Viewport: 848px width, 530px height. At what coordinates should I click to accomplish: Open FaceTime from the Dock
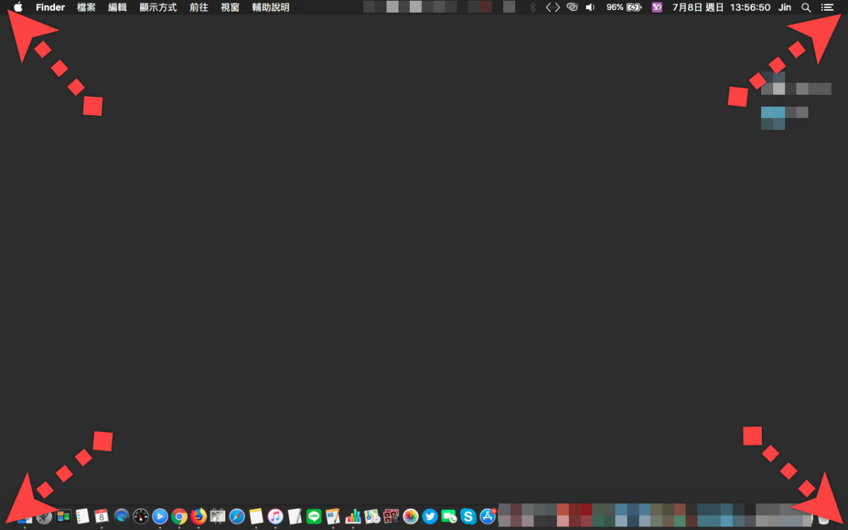[x=449, y=517]
